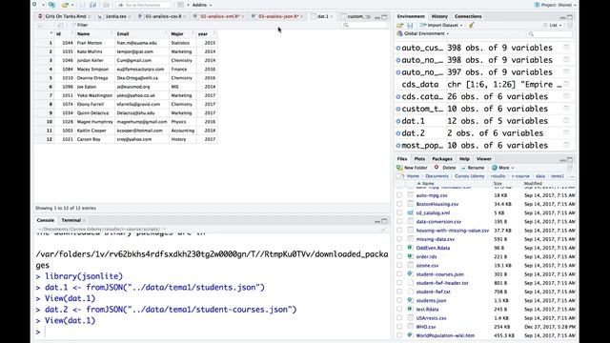Open the 01-analisis-csv.R tab
The height and width of the screenshot is (343, 610).
click(163, 16)
